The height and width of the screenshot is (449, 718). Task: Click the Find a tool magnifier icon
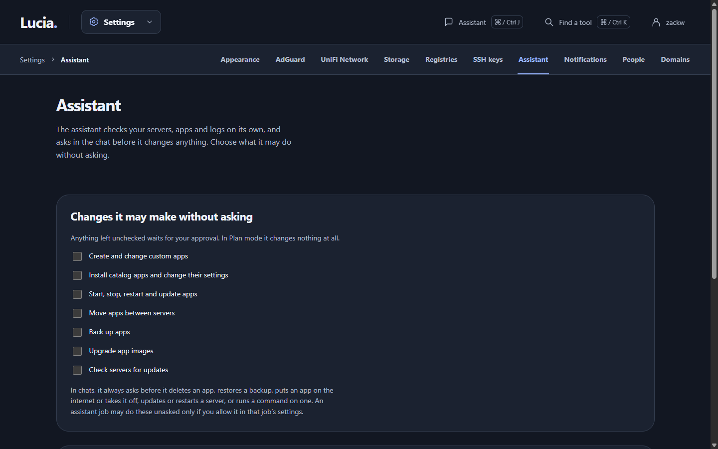549,22
